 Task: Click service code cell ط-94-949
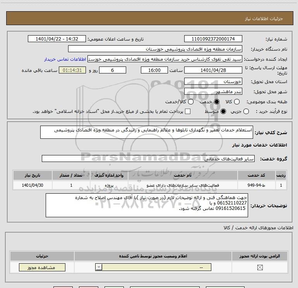pyautogui.click(x=256, y=185)
